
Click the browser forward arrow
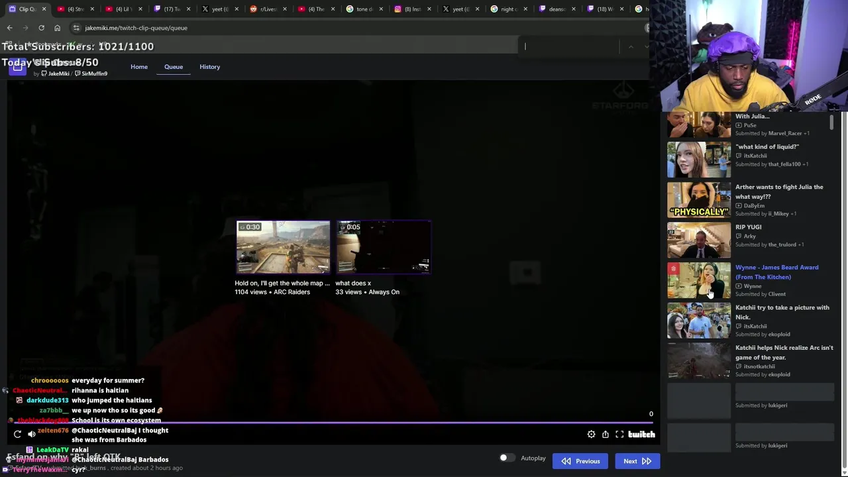[x=25, y=28]
